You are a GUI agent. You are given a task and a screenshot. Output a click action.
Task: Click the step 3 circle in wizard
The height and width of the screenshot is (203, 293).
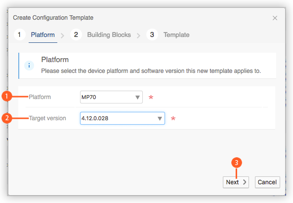pos(152,34)
